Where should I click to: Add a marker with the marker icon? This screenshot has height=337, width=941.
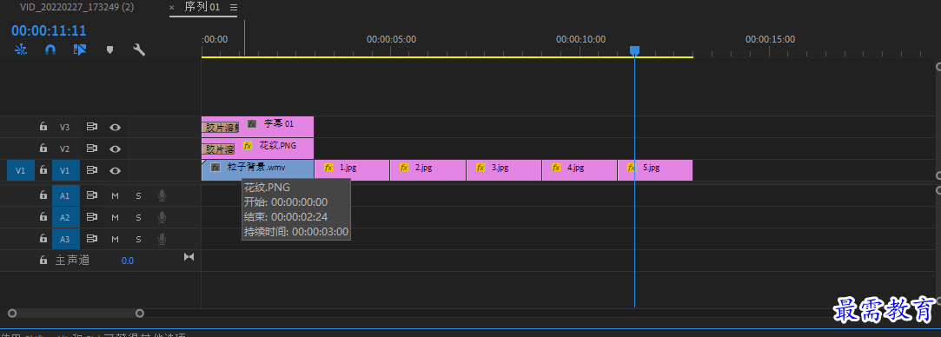pyautogui.click(x=109, y=50)
